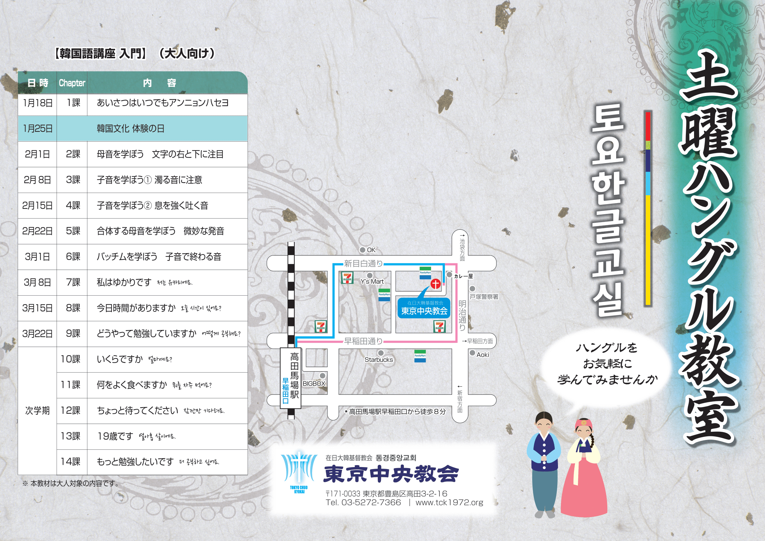Click the 早稲田通り street label
The width and height of the screenshot is (765, 541).
tap(363, 341)
